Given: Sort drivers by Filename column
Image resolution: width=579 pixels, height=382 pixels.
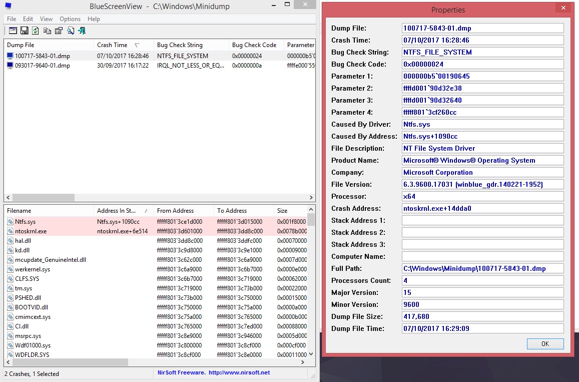Looking at the screenshot, I should [x=49, y=211].
